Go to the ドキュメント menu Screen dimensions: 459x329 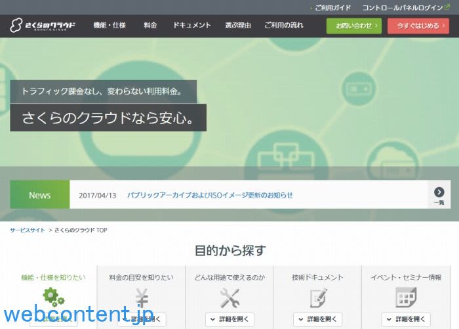tap(191, 26)
